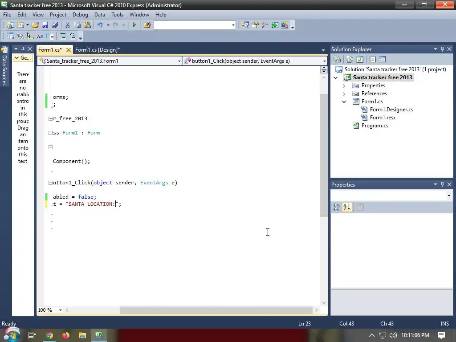The width and height of the screenshot is (456, 342).
Task: Click the editor horizontal scrollbar thumb
Action: tap(216, 310)
